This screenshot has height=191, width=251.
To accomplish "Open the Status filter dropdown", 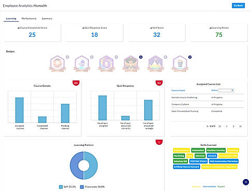I will [226, 90].
